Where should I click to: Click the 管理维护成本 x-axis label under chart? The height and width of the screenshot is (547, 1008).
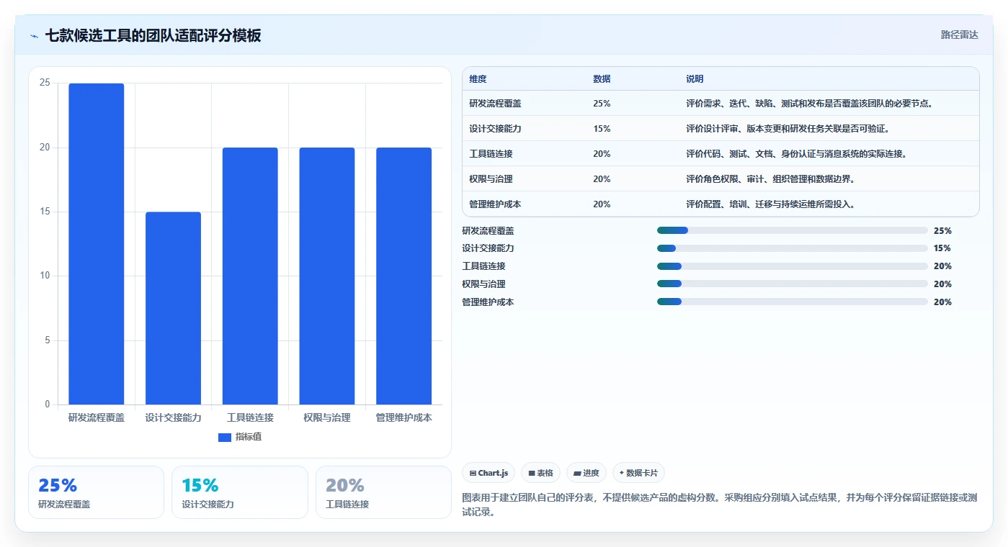[403, 417]
